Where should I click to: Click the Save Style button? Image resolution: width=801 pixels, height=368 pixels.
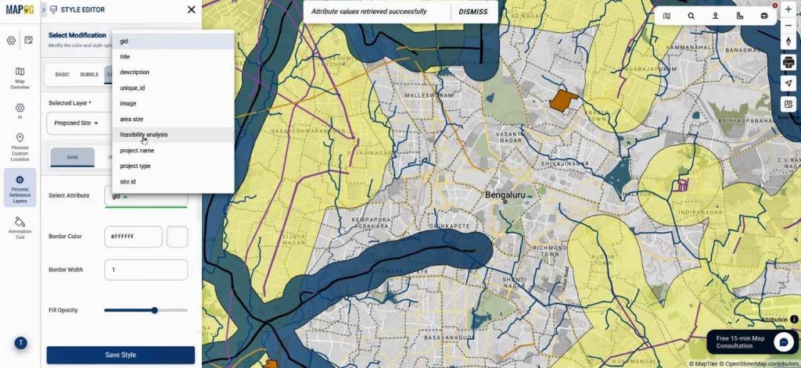pyautogui.click(x=120, y=355)
